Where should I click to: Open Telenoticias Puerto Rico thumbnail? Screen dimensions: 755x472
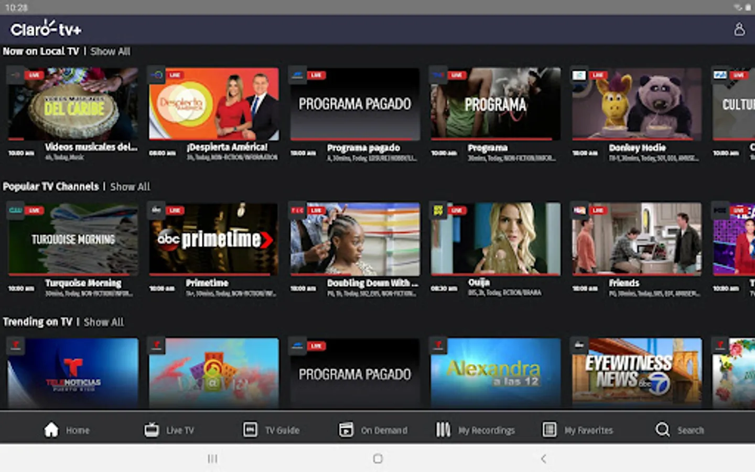click(x=73, y=373)
